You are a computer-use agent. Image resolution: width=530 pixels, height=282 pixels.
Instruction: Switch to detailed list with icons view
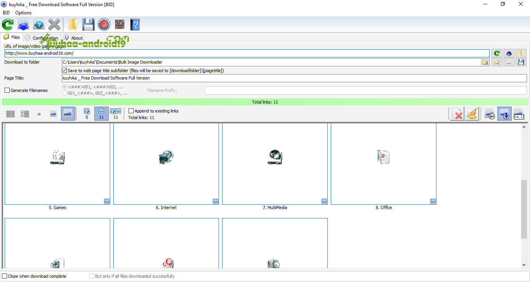pyautogui.click(x=25, y=114)
